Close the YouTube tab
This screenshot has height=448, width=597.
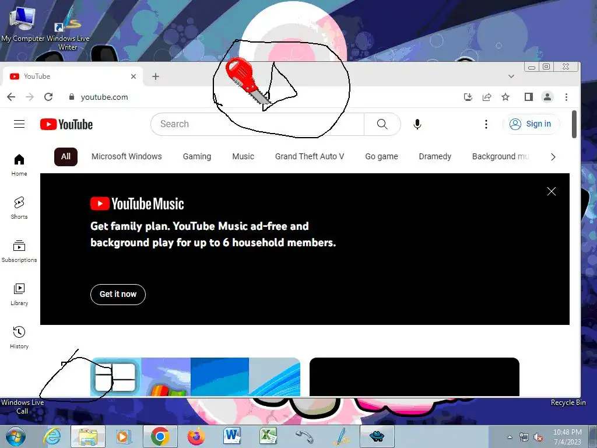pyautogui.click(x=134, y=76)
